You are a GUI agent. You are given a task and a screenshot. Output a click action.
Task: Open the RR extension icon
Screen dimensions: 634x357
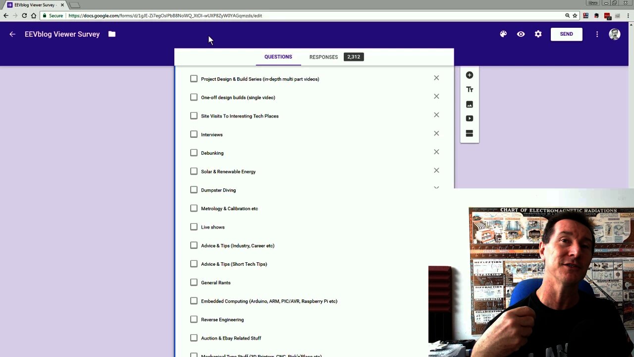click(586, 15)
